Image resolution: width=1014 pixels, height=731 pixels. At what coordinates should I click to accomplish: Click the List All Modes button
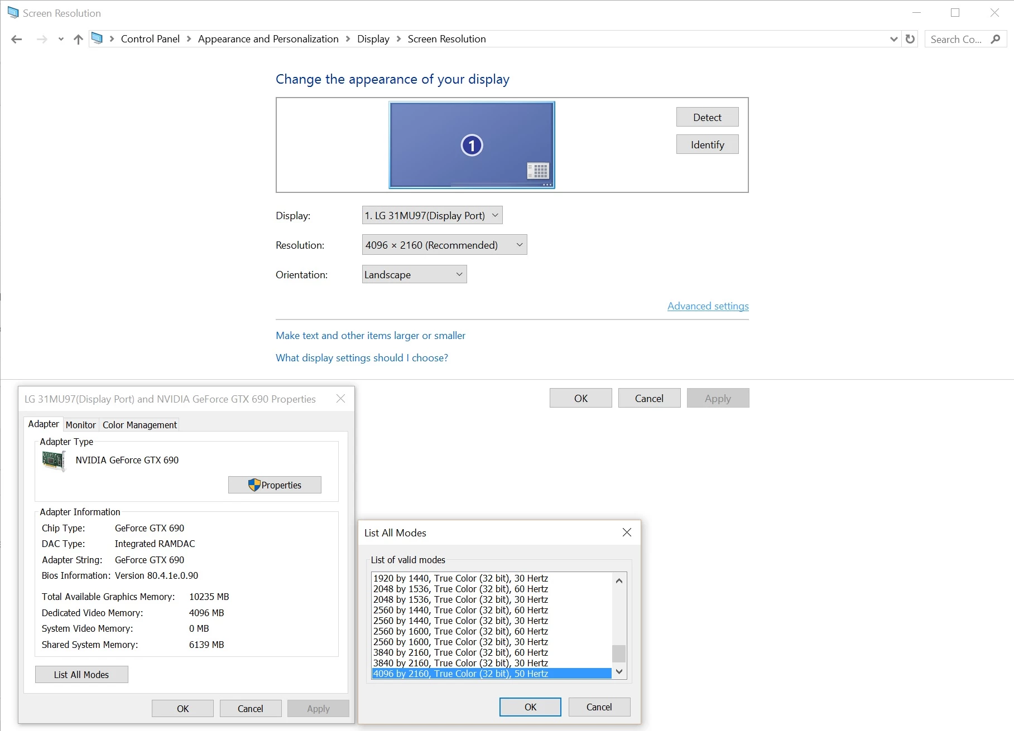[x=81, y=675]
